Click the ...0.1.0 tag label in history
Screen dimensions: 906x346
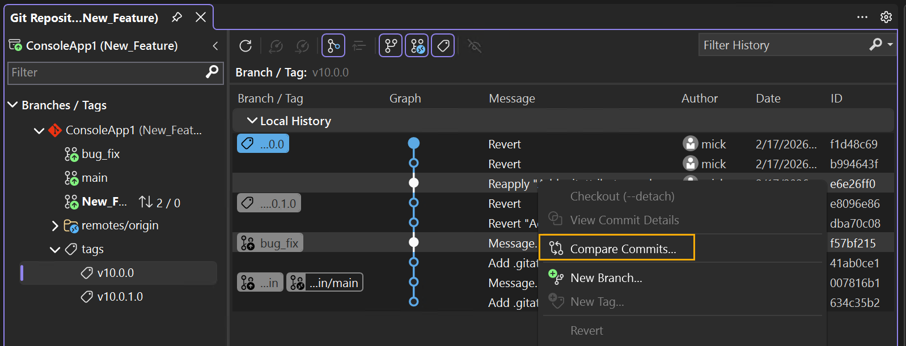[269, 203]
